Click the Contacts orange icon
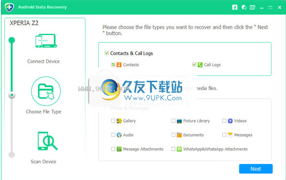This screenshot has width=286, height=180. click(x=119, y=65)
